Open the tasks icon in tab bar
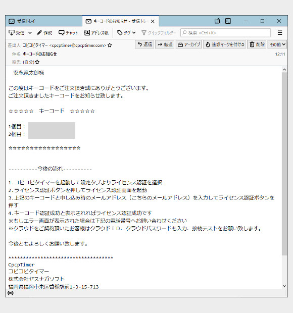 click(x=228, y=21)
